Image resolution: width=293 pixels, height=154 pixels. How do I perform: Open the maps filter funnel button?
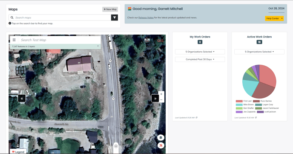point(115,17)
